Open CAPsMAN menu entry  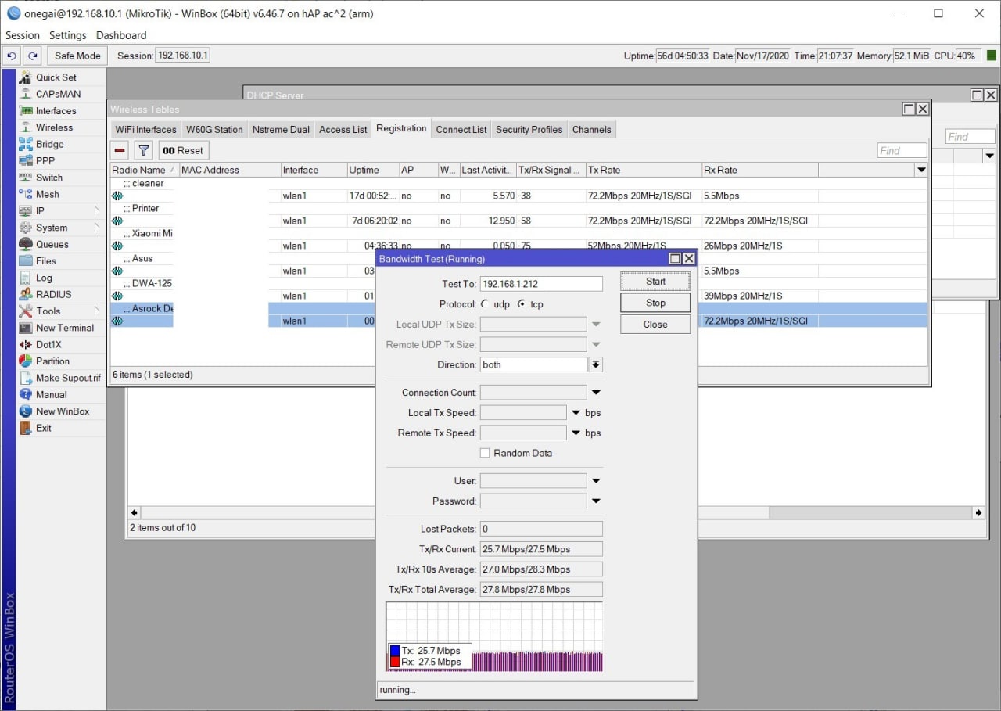pos(58,94)
